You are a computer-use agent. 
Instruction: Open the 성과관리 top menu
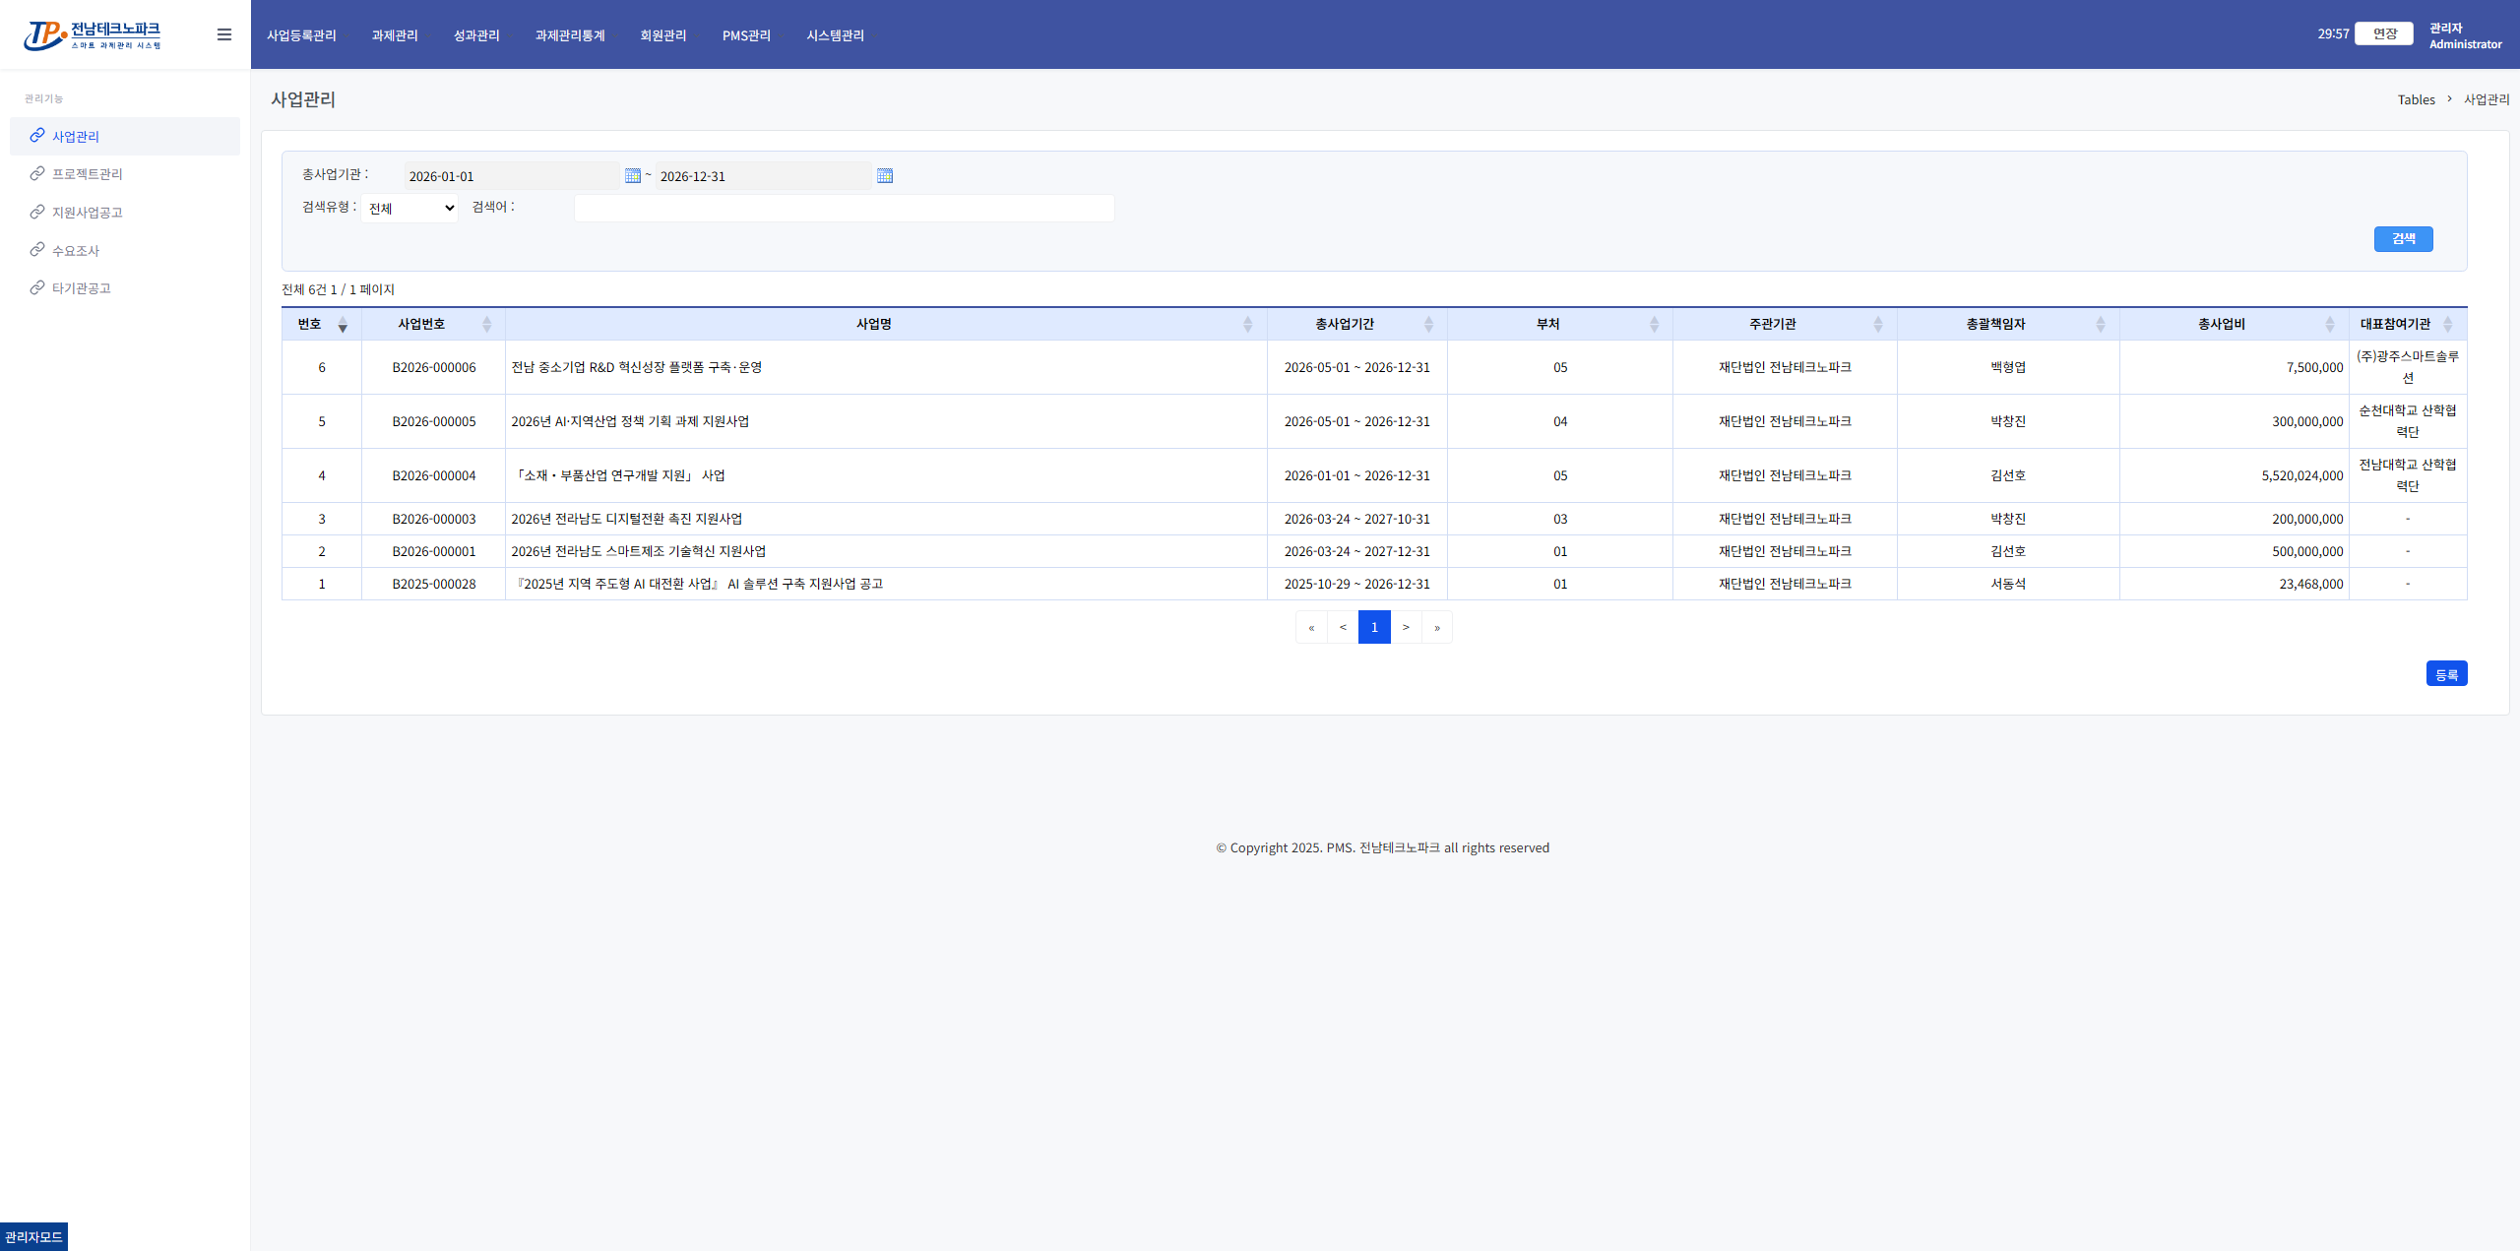tap(476, 35)
